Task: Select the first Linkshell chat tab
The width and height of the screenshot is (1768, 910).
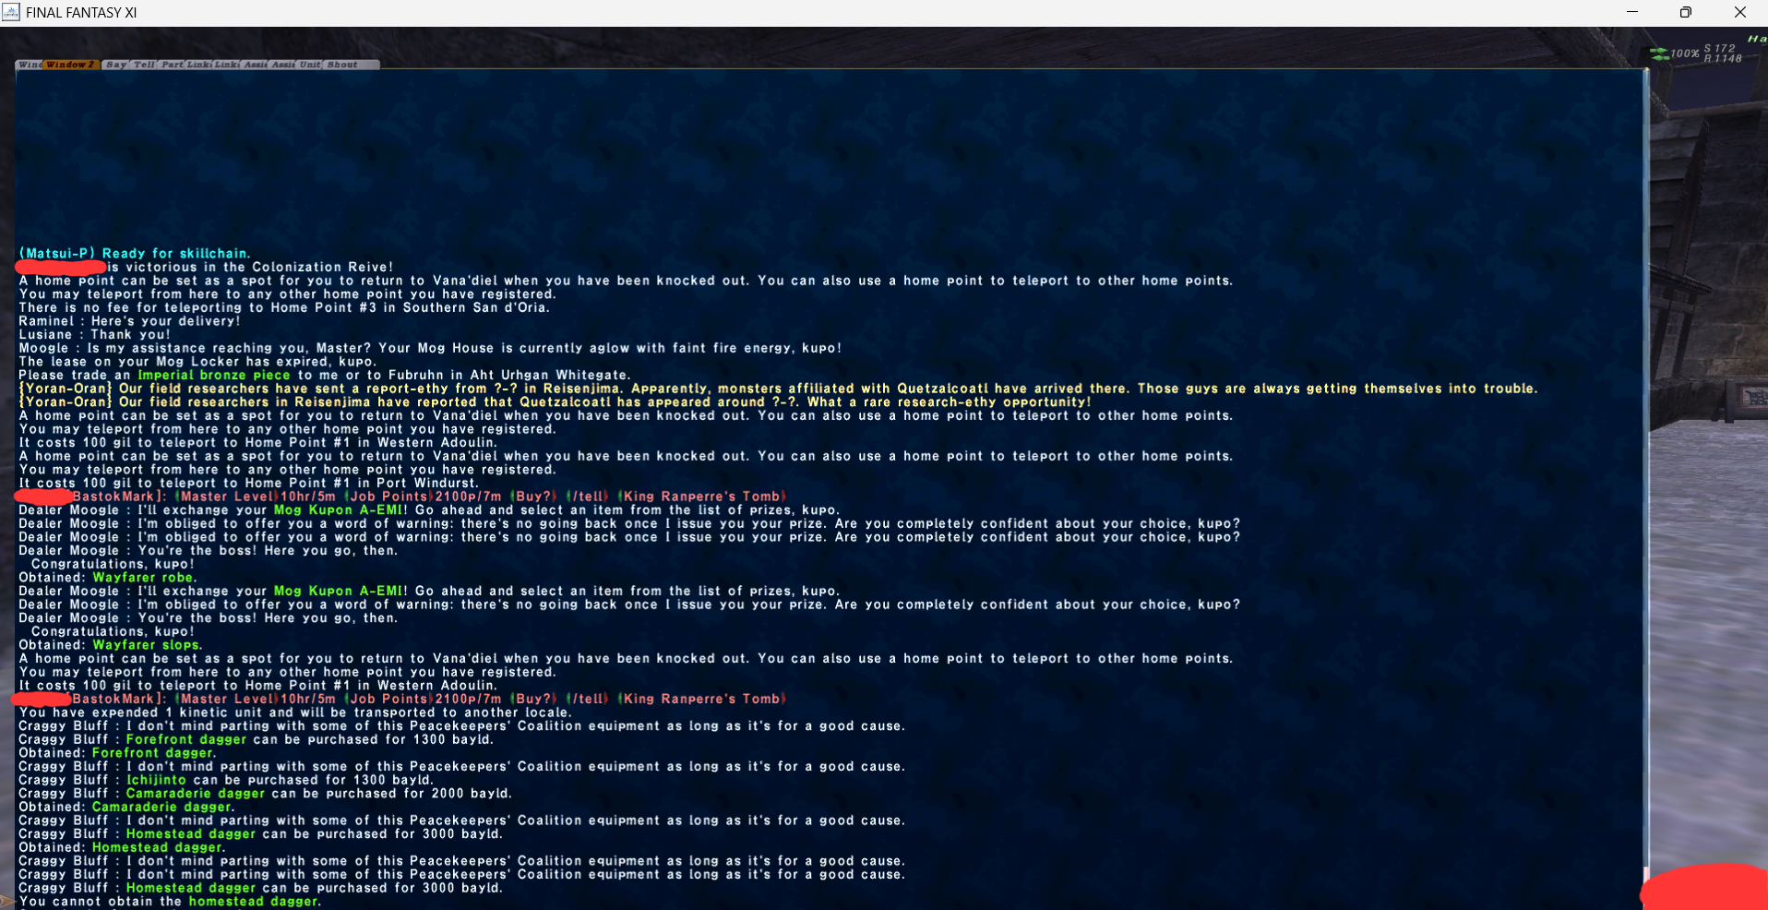Action: (199, 65)
